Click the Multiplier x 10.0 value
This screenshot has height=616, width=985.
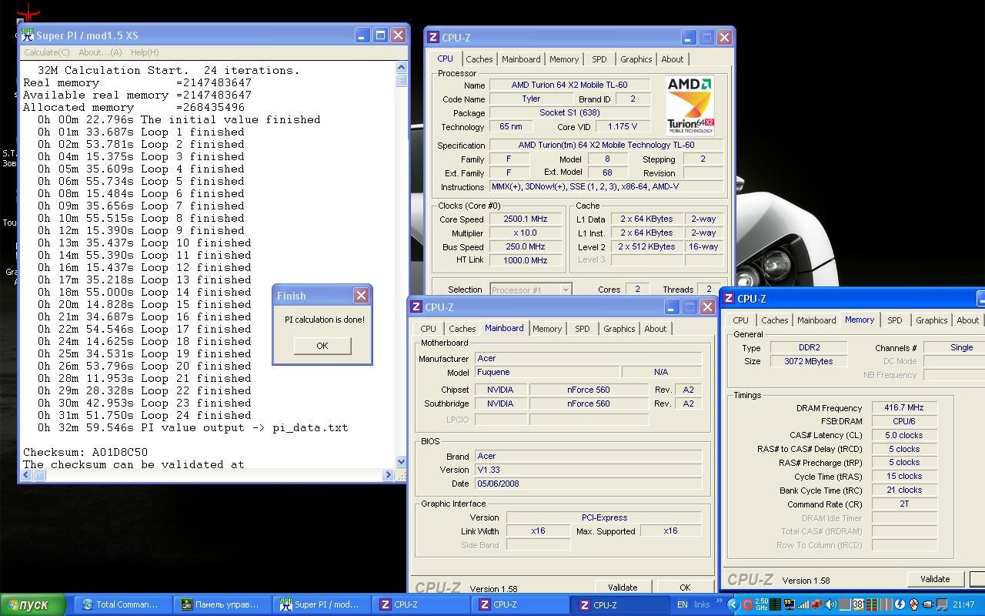click(x=525, y=233)
